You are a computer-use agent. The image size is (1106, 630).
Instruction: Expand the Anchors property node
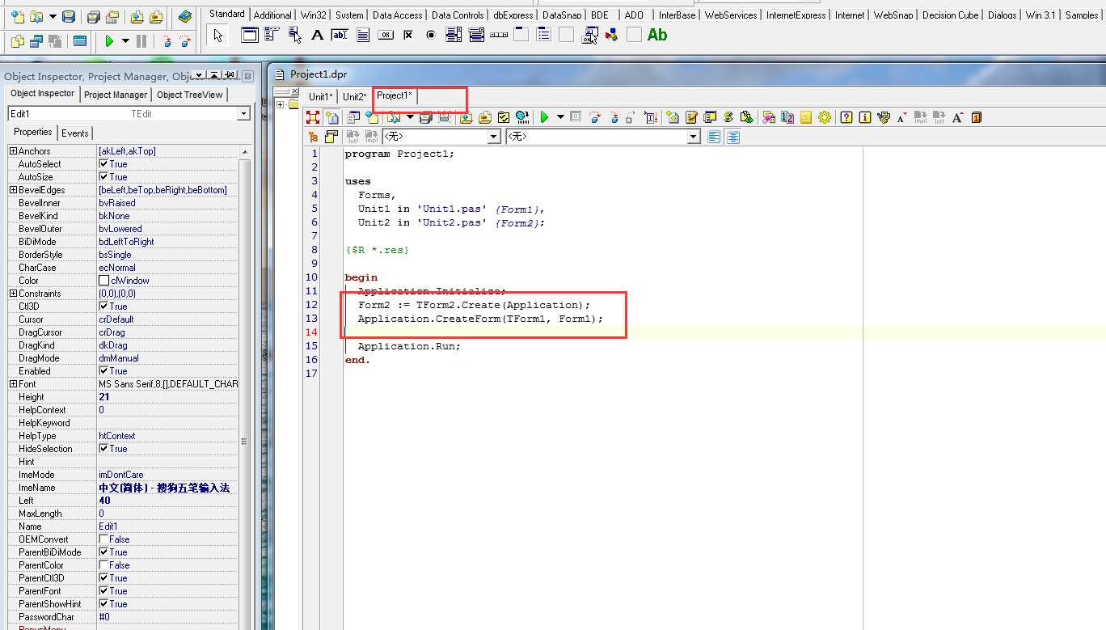pos(13,151)
